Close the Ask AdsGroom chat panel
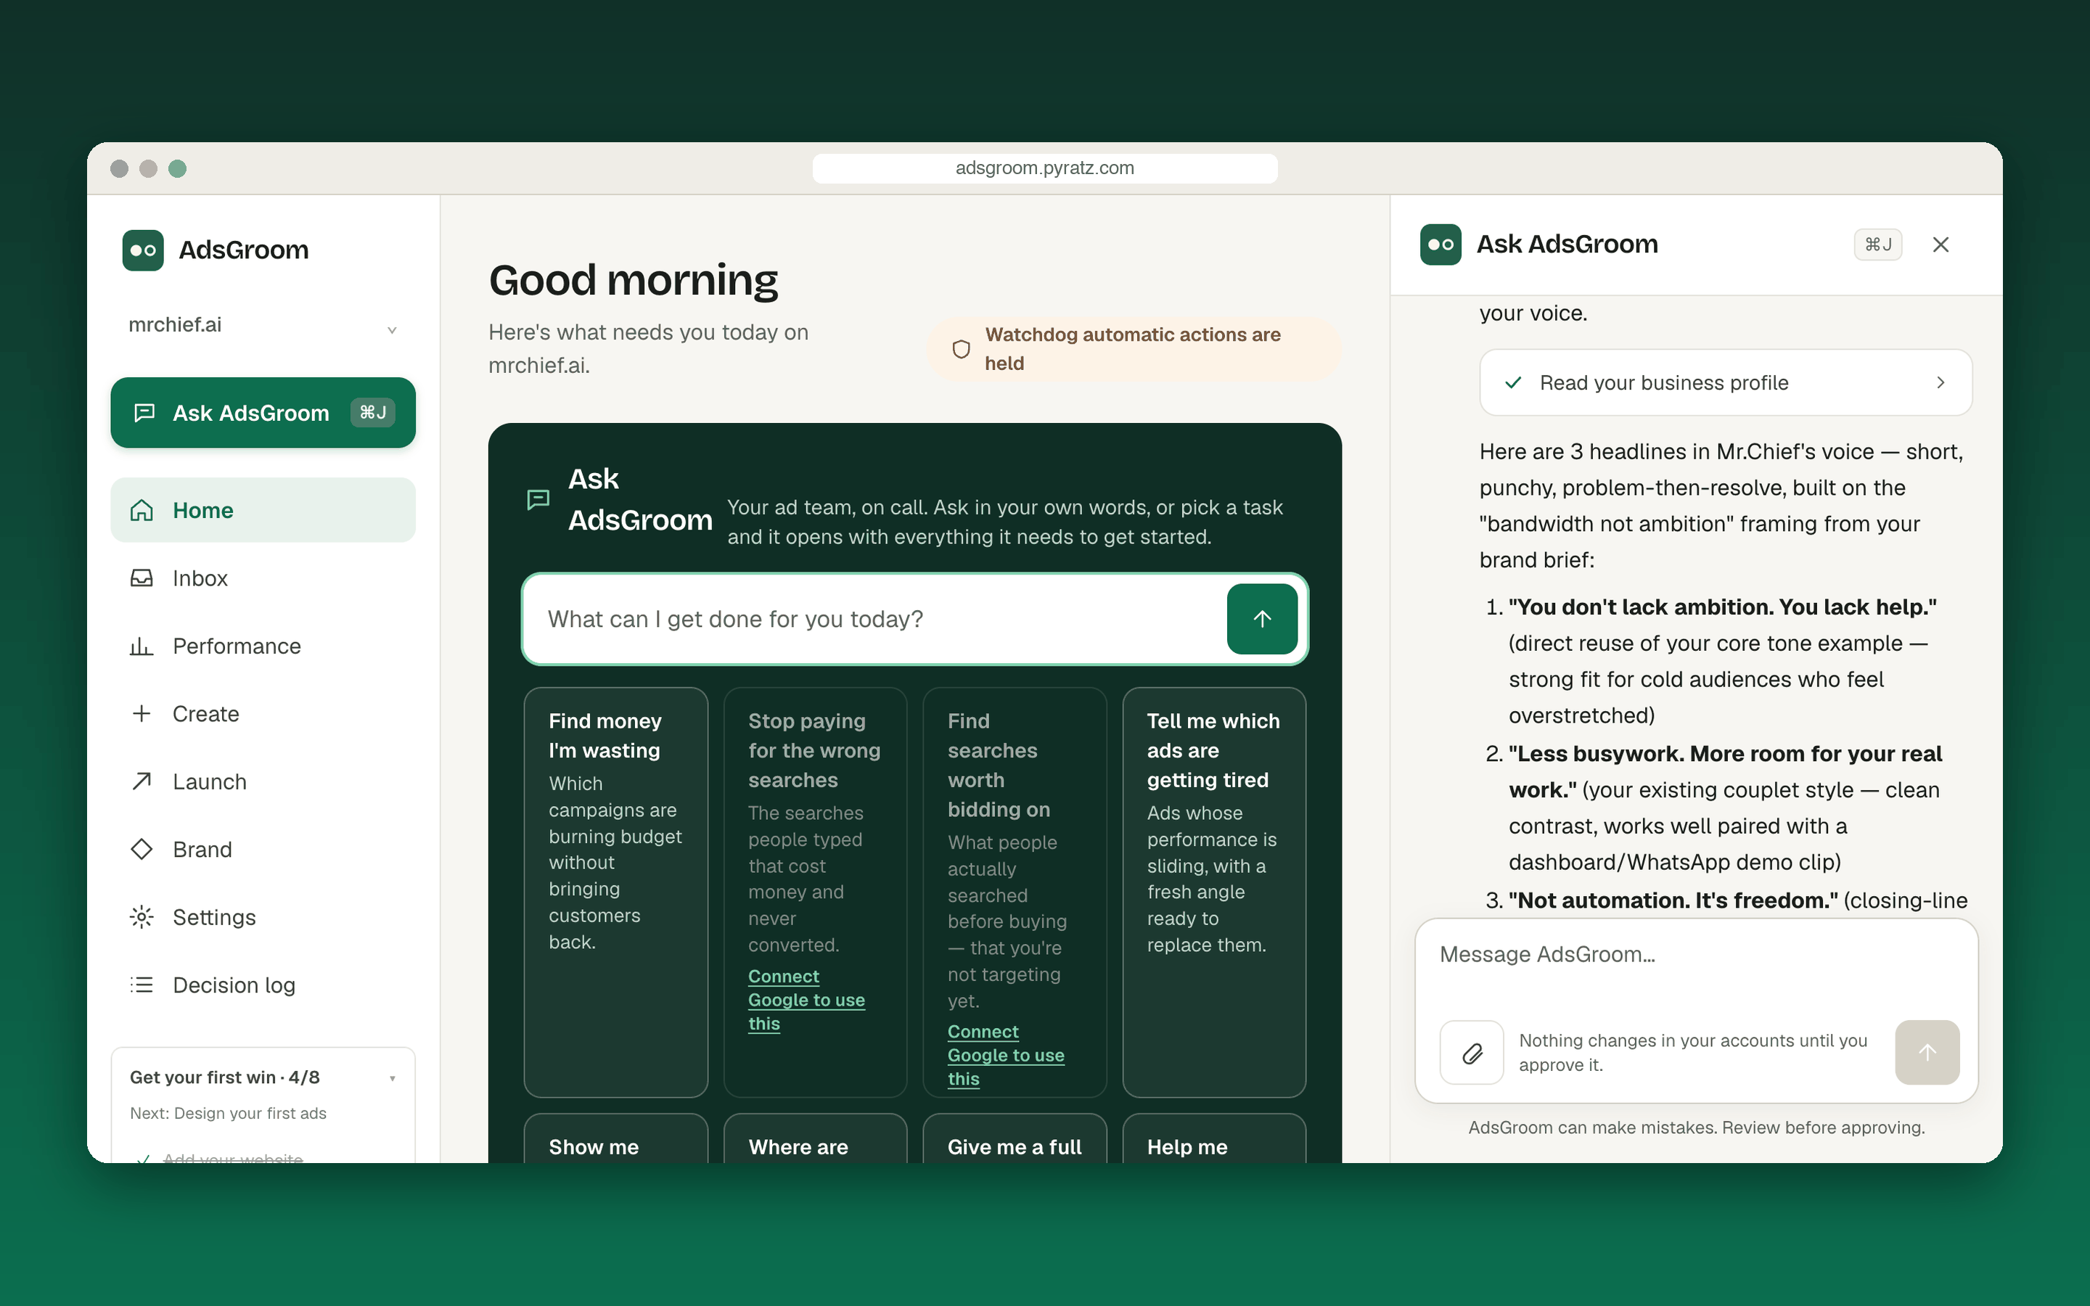 click(x=1941, y=245)
